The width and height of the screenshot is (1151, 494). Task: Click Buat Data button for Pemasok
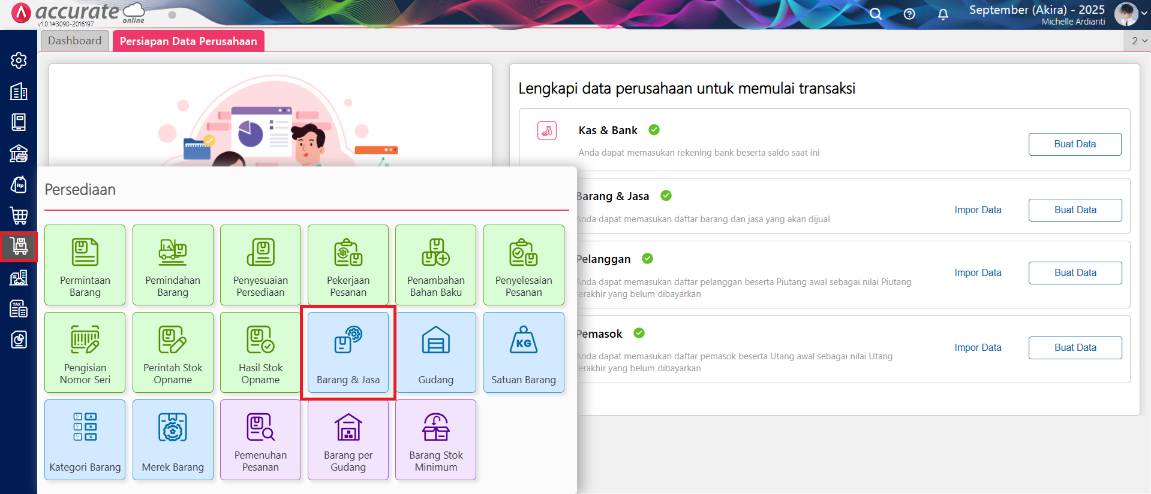click(x=1075, y=348)
